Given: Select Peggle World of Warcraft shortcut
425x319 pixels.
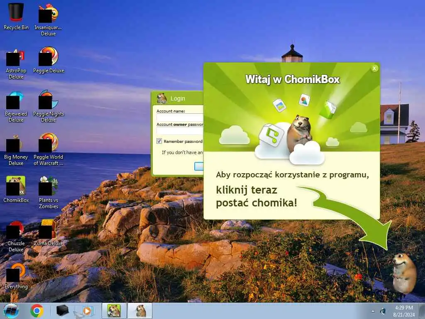Looking at the screenshot, I should click(49, 149).
